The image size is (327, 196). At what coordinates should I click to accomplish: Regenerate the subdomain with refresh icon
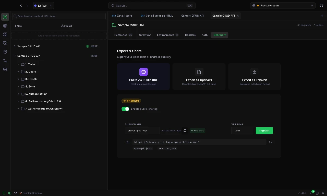185,131
